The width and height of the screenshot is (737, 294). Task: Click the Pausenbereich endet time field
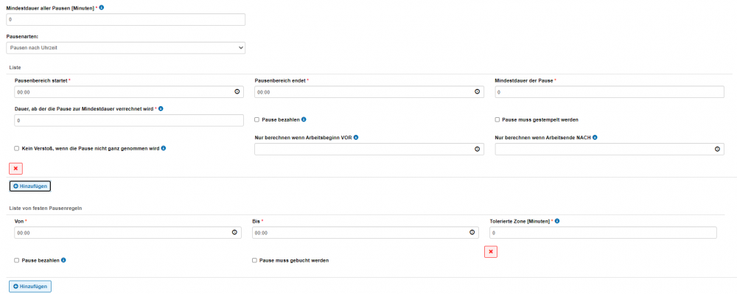point(369,92)
